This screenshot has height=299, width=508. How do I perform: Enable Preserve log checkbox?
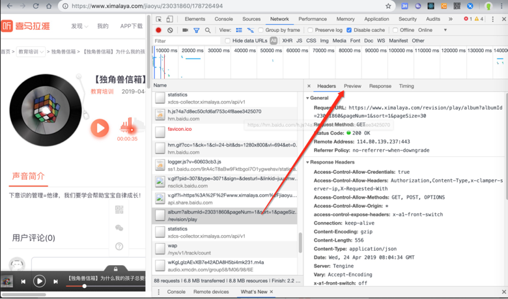point(311,30)
